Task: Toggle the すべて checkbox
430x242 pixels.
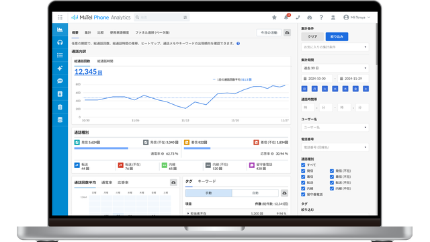Action: pos(303,165)
